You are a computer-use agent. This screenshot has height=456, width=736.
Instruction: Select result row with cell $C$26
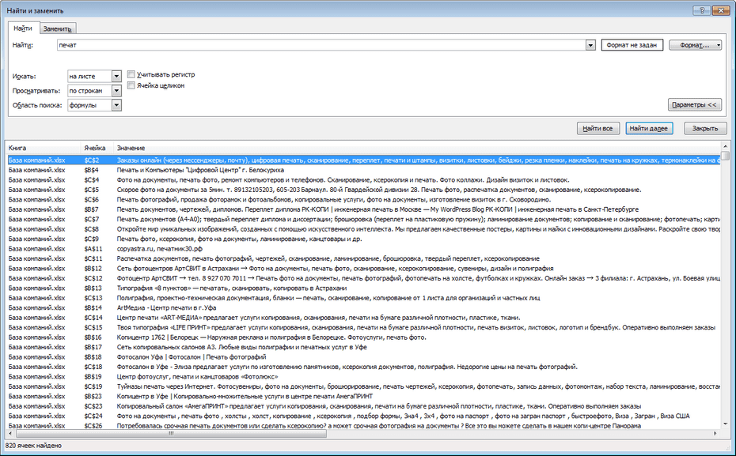[363, 426]
